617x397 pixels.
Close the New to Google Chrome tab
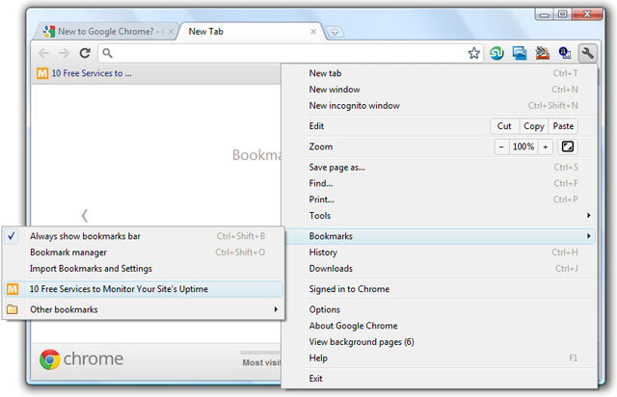[171, 32]
